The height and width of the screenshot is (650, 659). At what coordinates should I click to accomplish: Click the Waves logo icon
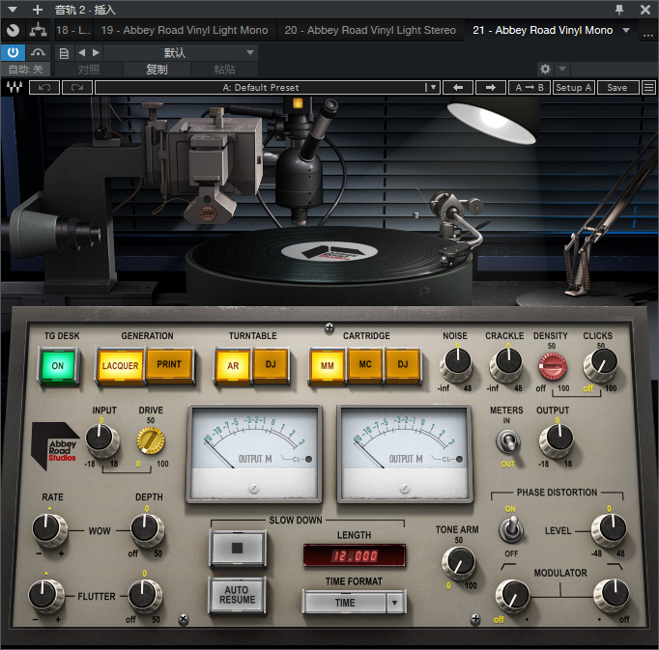tap(14, 87)
